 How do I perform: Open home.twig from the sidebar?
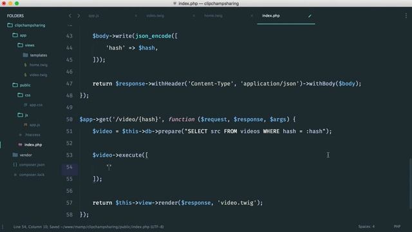click(x=39, y=65)
